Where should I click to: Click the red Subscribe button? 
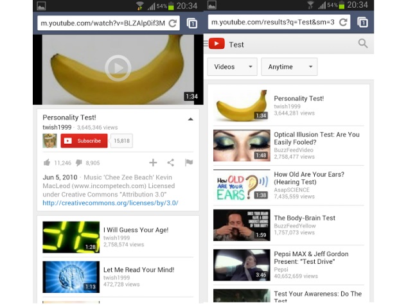point(84,141)
